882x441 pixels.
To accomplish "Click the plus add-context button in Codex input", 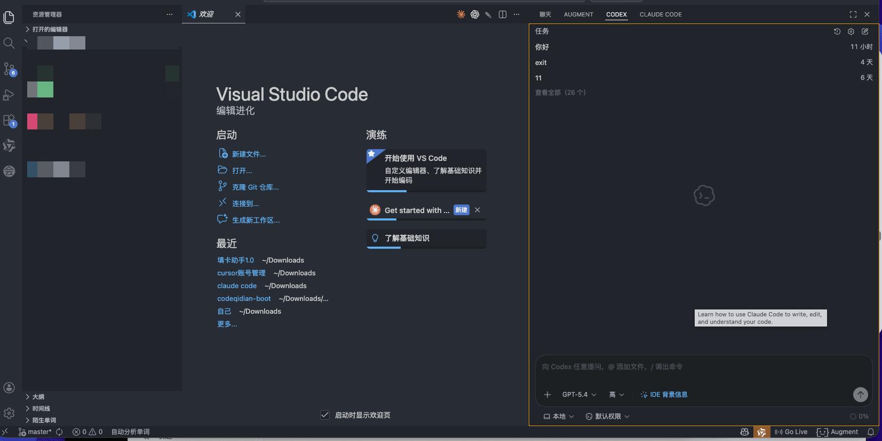I will (x=547, y=395).
